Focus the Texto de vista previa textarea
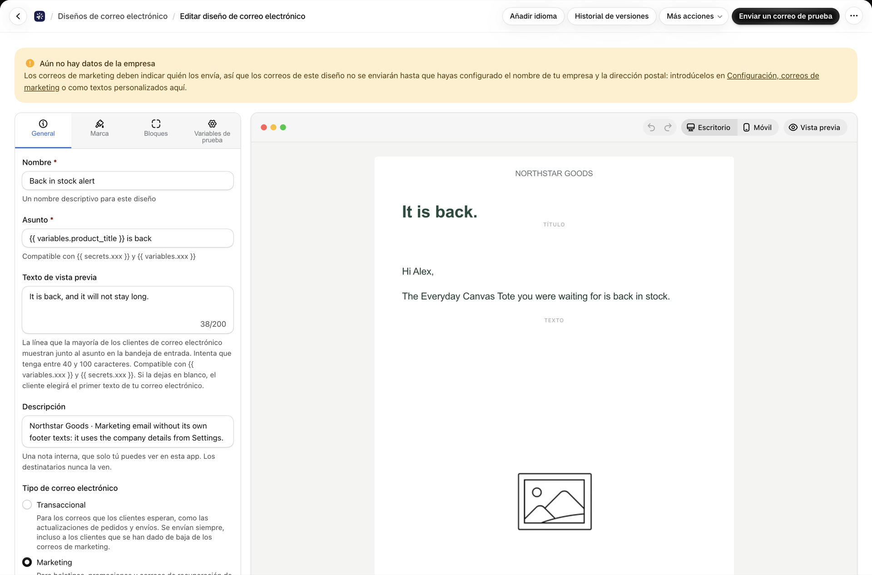This screenshot has width=872, height=575. click(x=128, y=310)
